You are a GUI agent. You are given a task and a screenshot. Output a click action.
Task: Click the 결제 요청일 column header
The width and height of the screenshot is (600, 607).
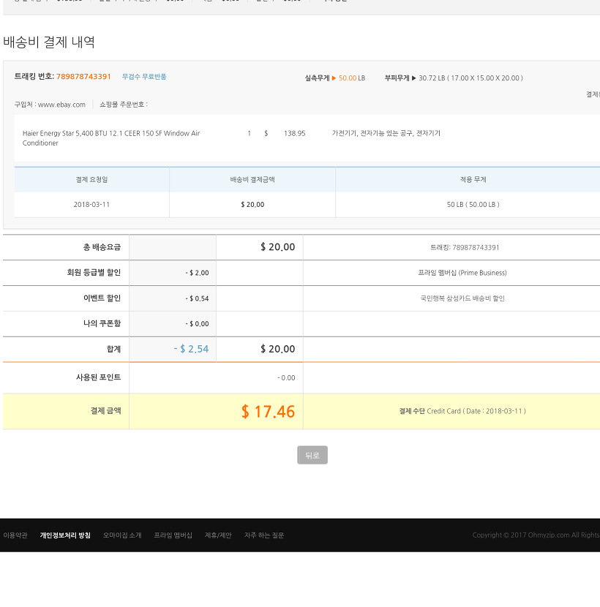coord(91,179)
